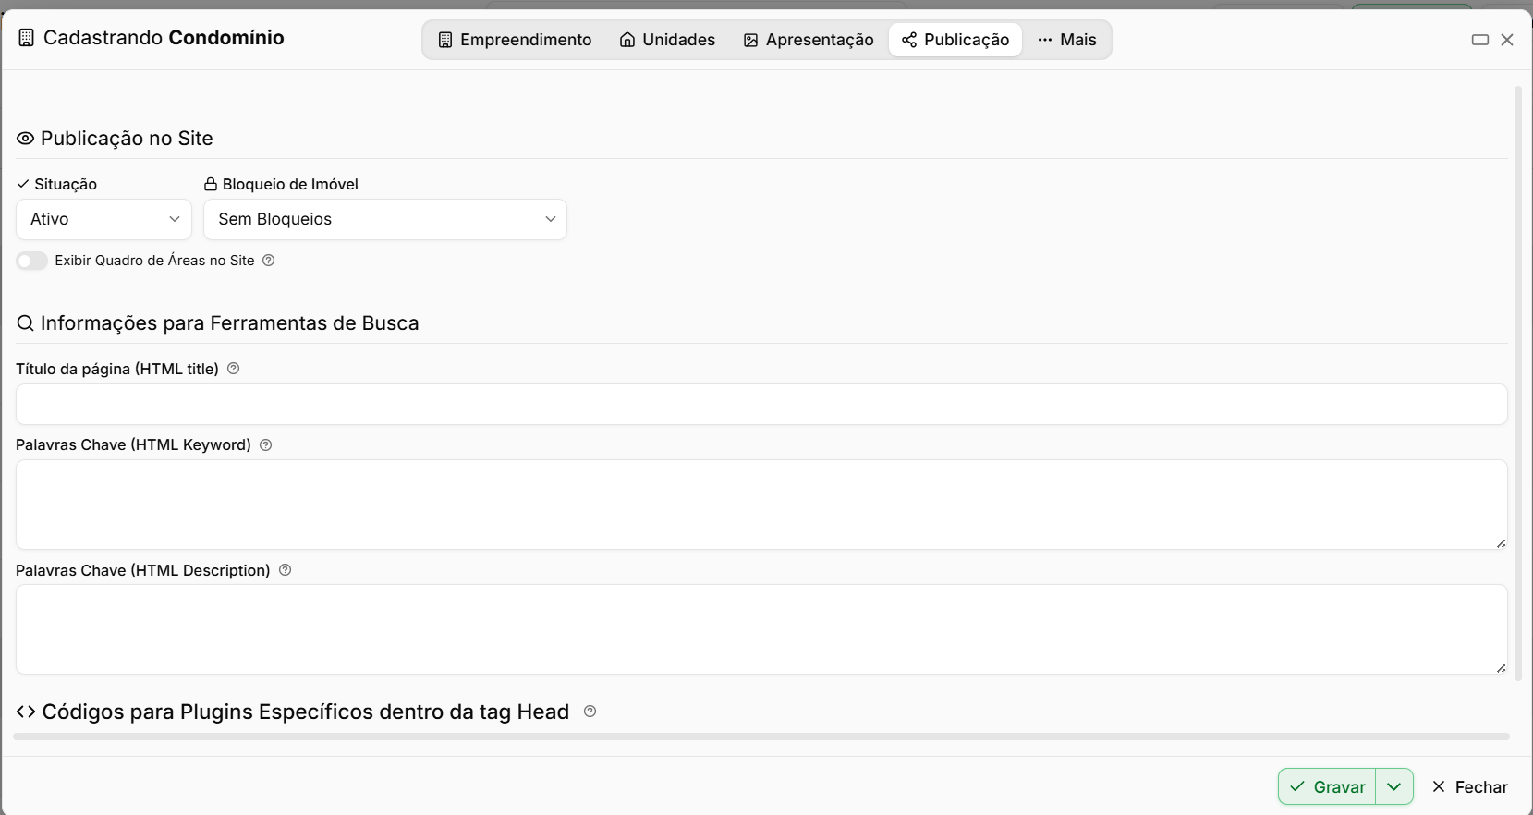Click into the HTML Description text area

[x=761, y=629]
